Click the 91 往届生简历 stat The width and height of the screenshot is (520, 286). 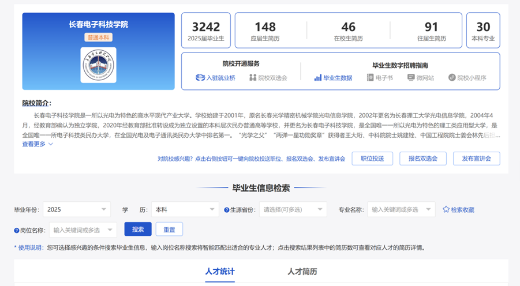432,31
